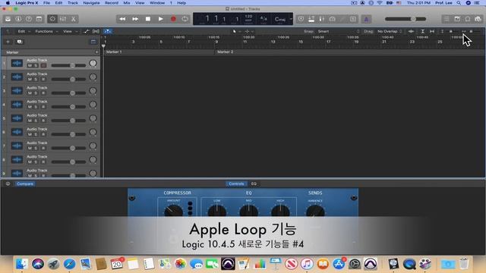Open the Edit menu in Tracks area
Image resolution: width=486 pixels, height=273 pixels.
point(24,32)
